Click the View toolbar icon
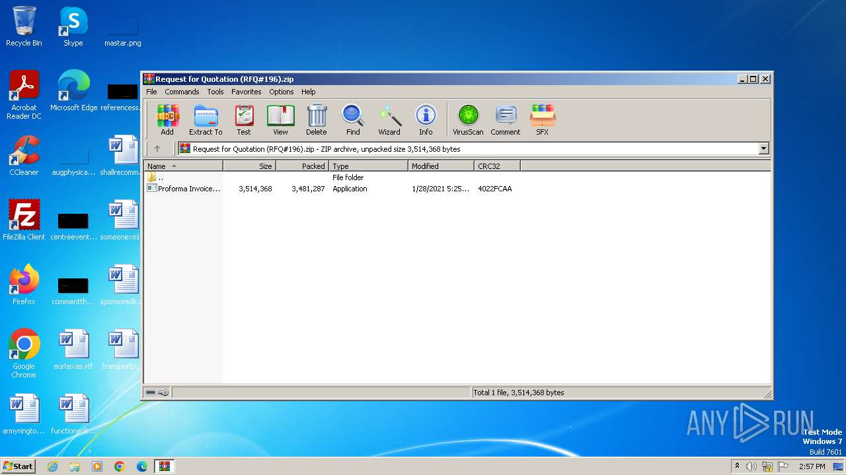This screenshot has width=846, height=475. [x=280, y=120]
